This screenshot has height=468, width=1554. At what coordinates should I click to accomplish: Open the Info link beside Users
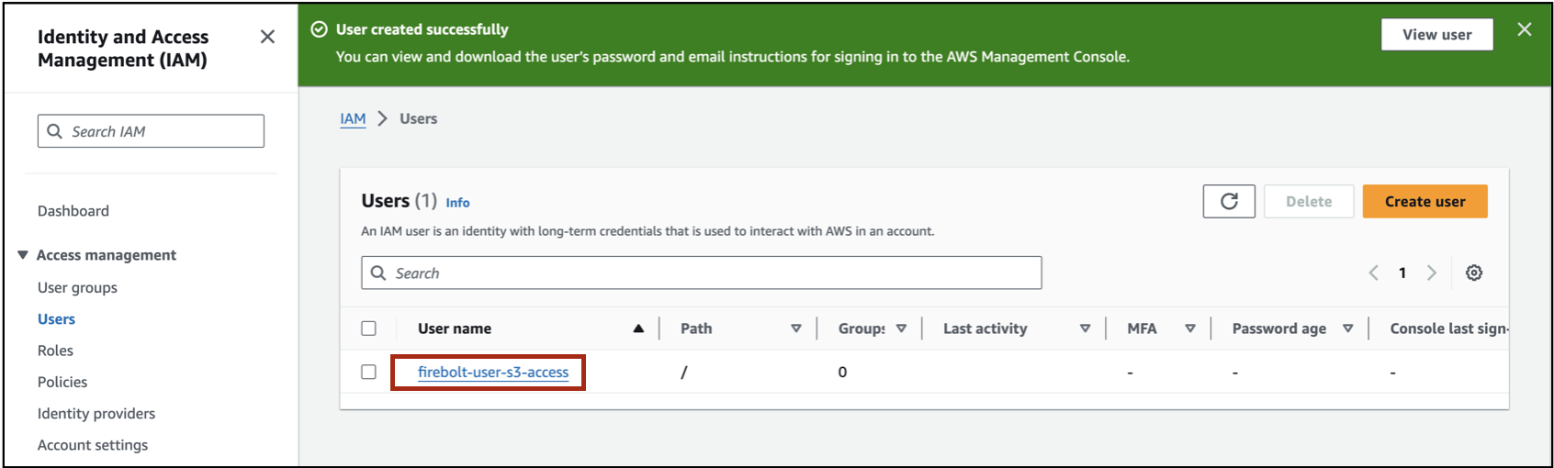(457, 203)
